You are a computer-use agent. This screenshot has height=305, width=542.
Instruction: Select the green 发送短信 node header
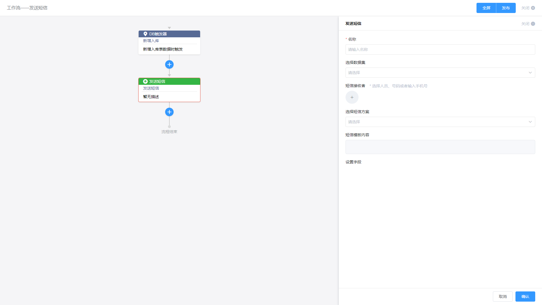pos(169,81)
